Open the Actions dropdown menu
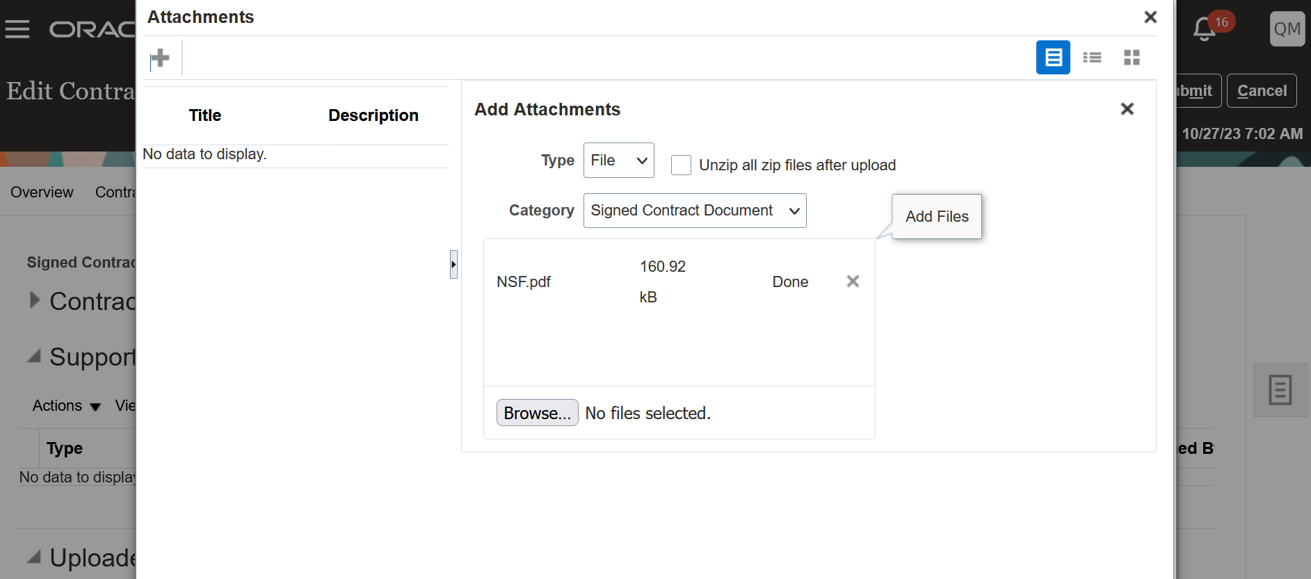 click(67, 406)
